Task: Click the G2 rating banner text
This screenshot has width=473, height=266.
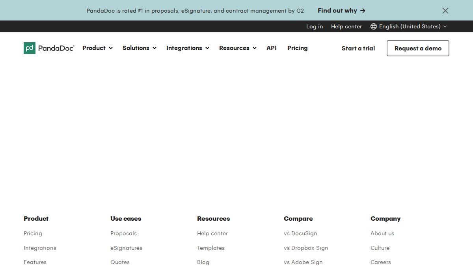Action: click(x=195, y=11)
